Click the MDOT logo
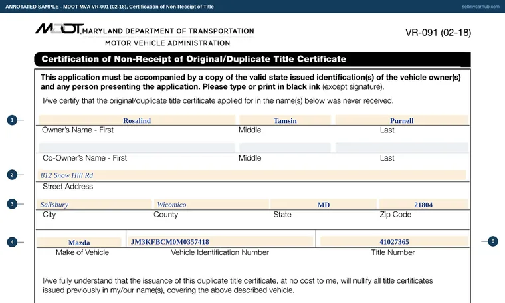Image resolution: width=505 pixels, height=303 pixels. click(x=59, y=29)
